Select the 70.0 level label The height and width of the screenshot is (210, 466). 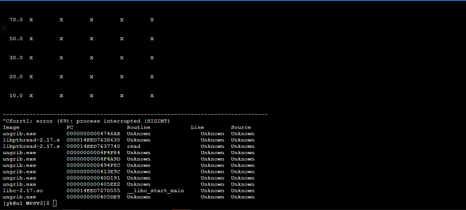tap(16, 20)
